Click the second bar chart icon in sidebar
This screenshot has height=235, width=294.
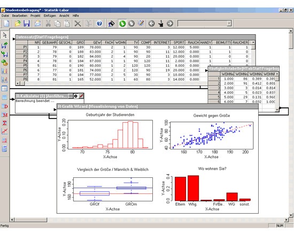click(x=4, y=80)
